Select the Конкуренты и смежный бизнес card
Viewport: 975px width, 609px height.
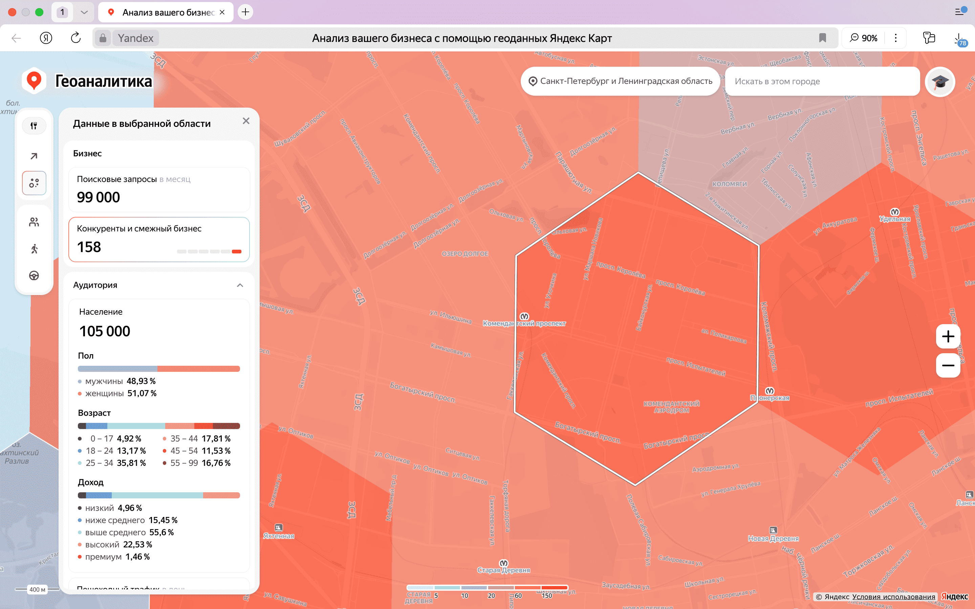(159, 239)
